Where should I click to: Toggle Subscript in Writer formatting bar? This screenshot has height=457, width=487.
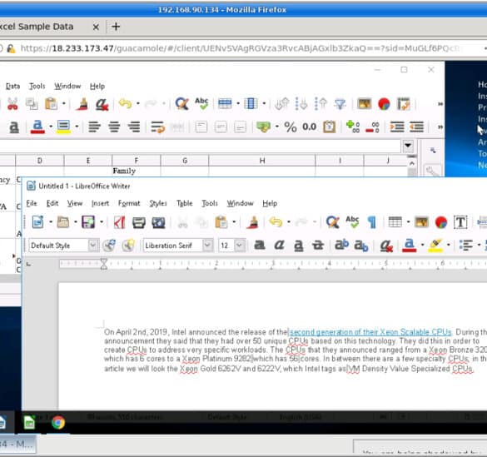[361, 246]
